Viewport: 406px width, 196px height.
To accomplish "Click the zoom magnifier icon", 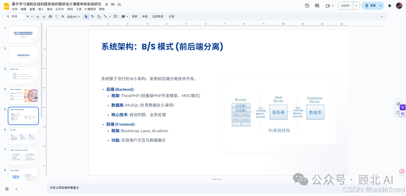I will click(x=63, y=17).
